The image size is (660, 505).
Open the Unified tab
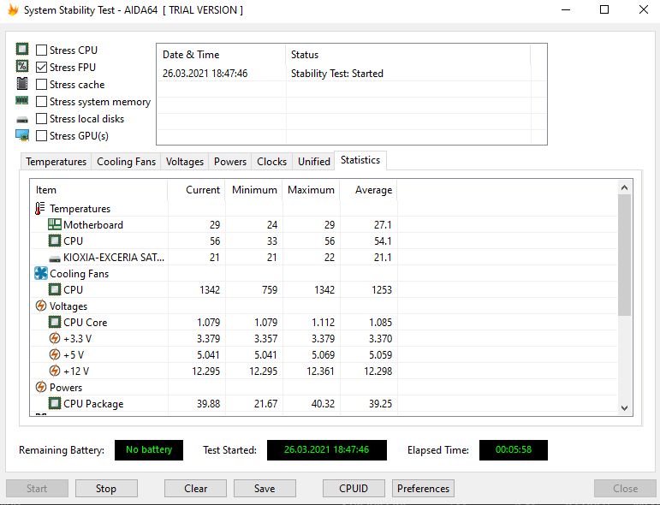[314, 162]
